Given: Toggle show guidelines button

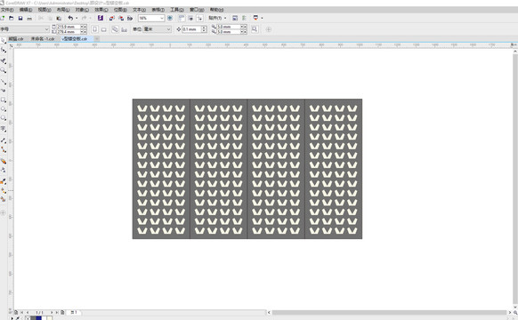Looking at the screenshot, I should click(200, 18).
